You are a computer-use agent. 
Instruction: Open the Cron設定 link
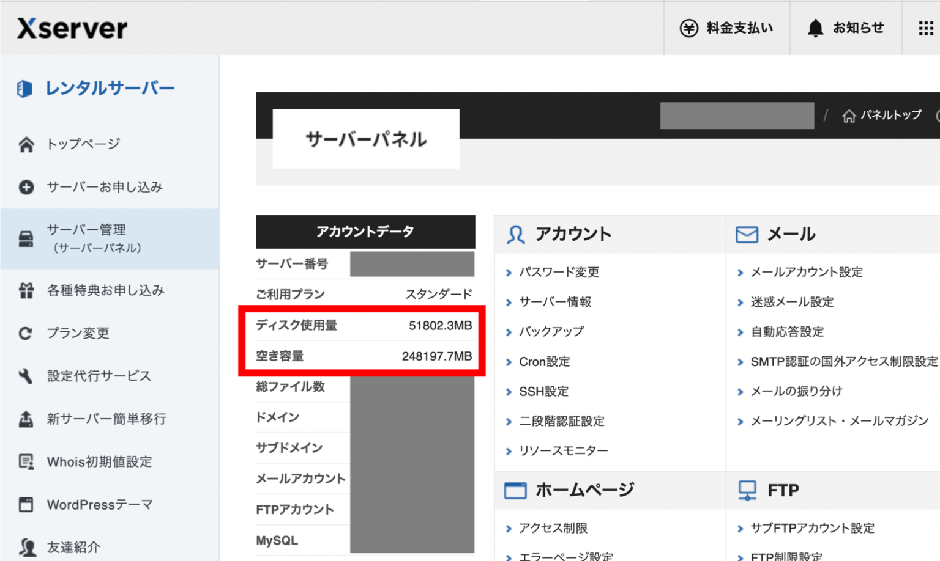click(545, 361)
